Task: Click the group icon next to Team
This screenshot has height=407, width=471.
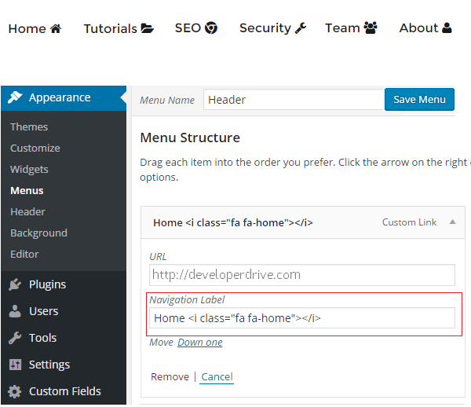Action: point(371,28)
